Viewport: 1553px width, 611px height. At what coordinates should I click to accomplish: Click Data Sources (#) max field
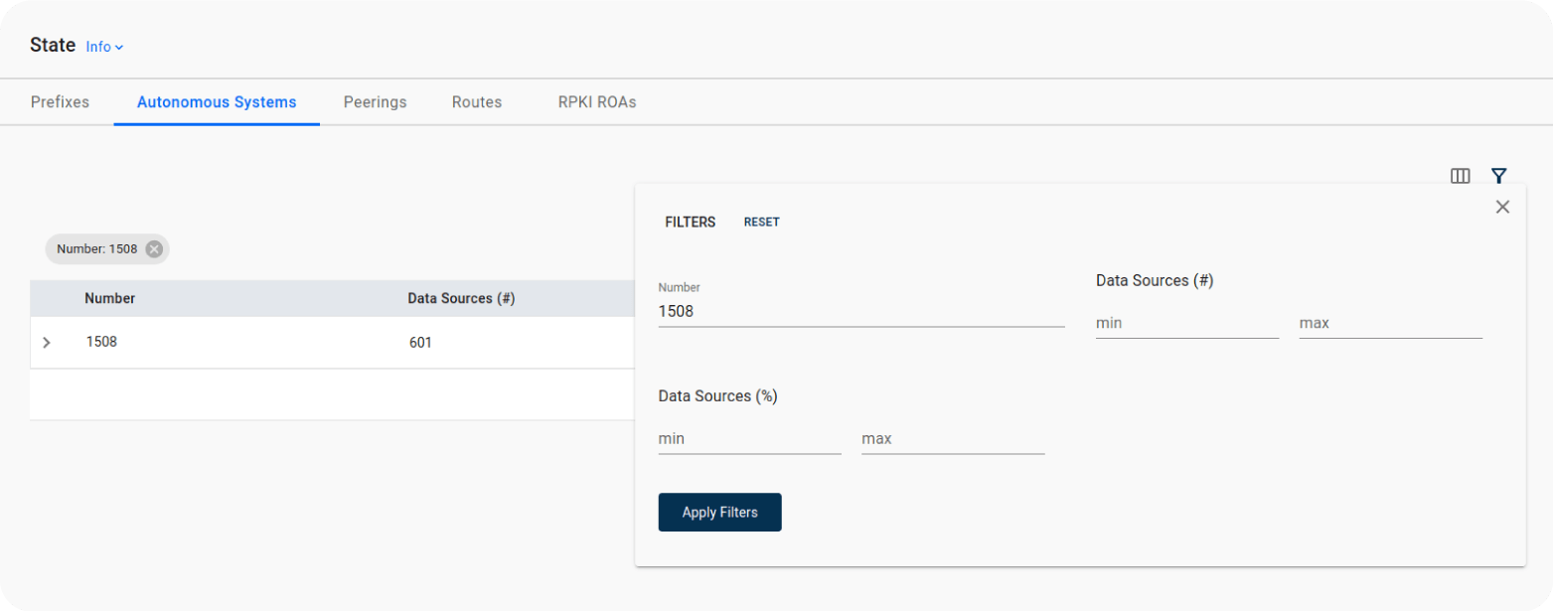click(x=1390, y=323)
